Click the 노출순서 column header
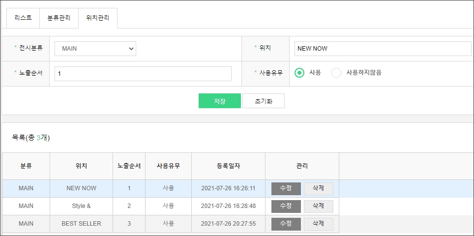Image resolution: width=474 pixels, height=236 pixels. click(129, 166)
